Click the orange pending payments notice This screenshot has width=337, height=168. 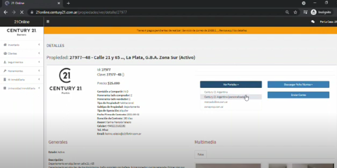192,30
